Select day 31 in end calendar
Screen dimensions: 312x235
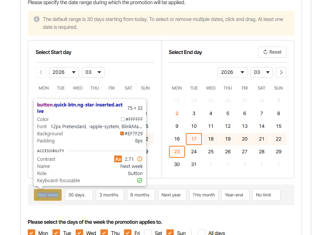pos(194,164)
